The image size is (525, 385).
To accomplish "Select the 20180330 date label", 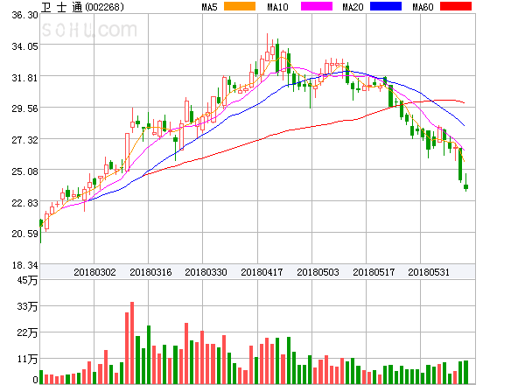I will pos(206,272).
